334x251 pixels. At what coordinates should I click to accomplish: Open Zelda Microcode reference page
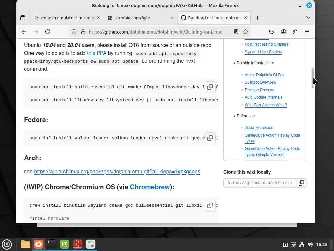[x=259, y=128]
